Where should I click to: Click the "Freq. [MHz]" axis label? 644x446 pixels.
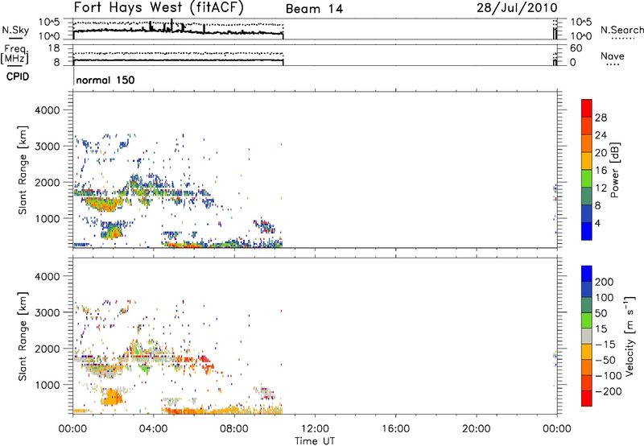click(14, 55)
